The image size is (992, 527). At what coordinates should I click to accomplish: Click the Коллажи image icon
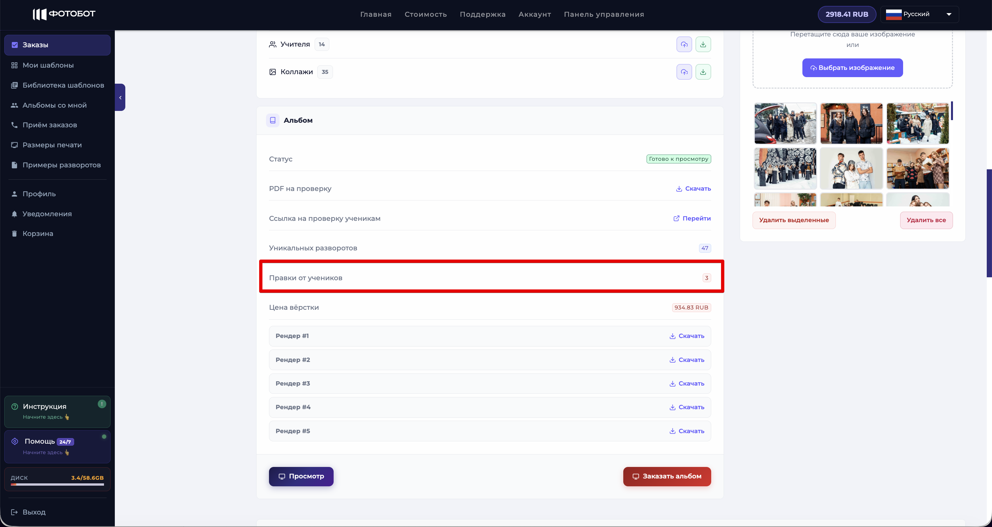[273, 72]
